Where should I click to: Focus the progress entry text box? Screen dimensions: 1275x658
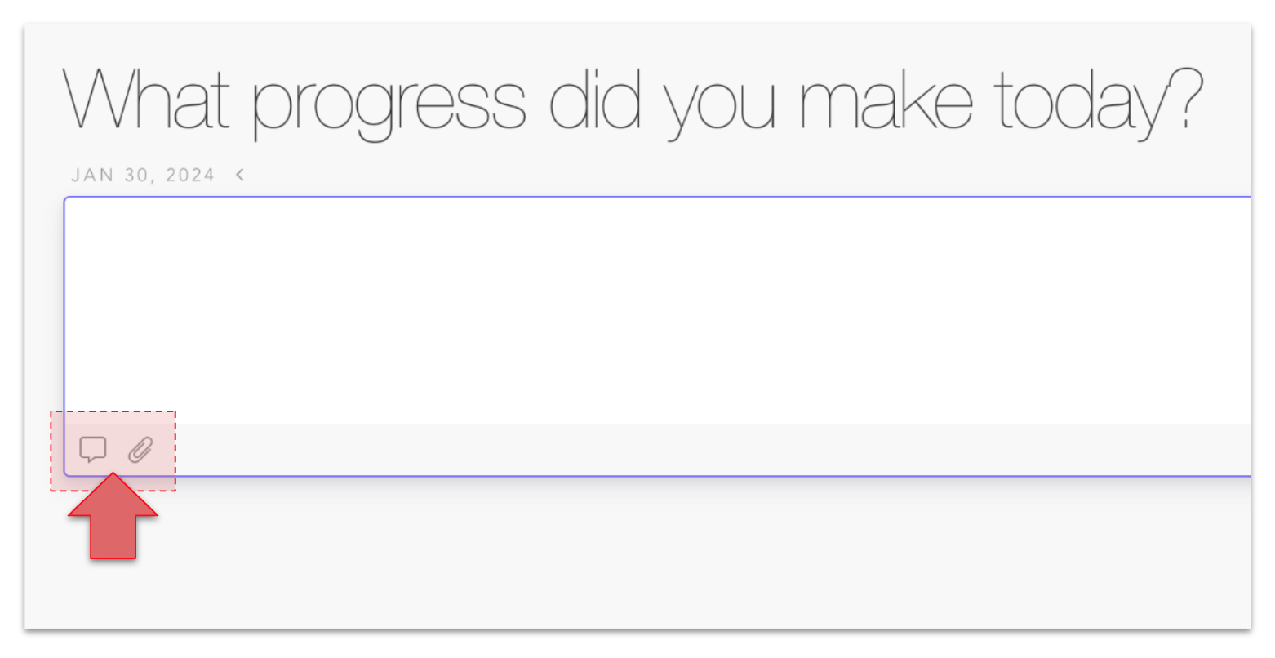click(x=653, y=310)
